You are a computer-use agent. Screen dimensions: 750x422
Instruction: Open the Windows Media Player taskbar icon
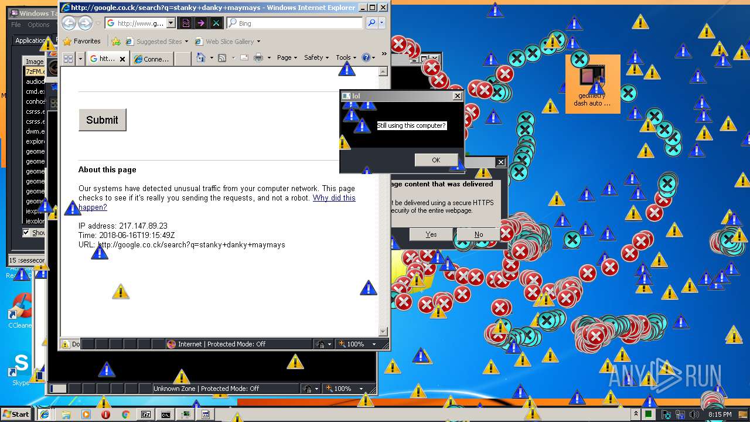(86, 414)
